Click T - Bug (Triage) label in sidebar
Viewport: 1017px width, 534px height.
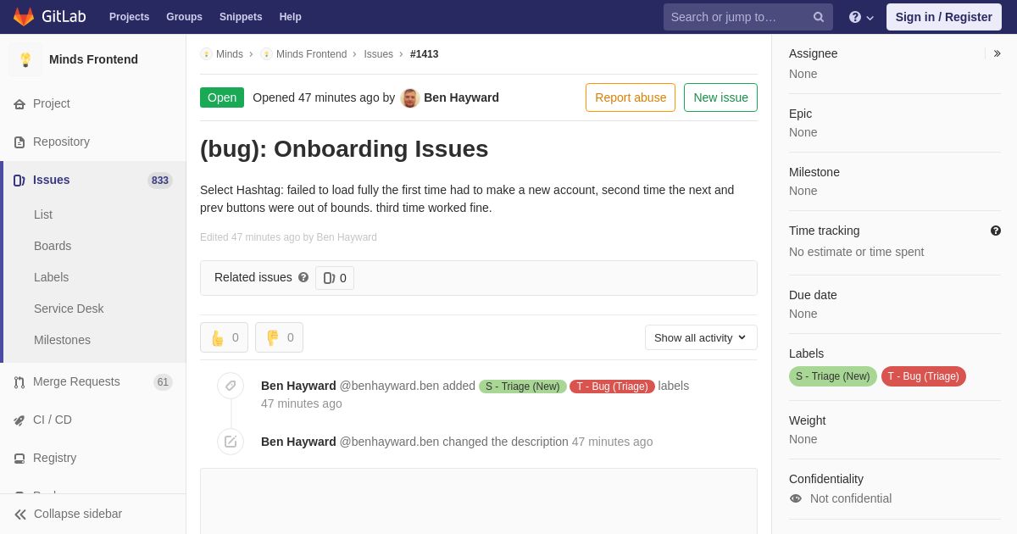[924, 376]
